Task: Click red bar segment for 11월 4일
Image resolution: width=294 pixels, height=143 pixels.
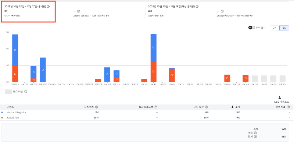Action: click(153, 71)
